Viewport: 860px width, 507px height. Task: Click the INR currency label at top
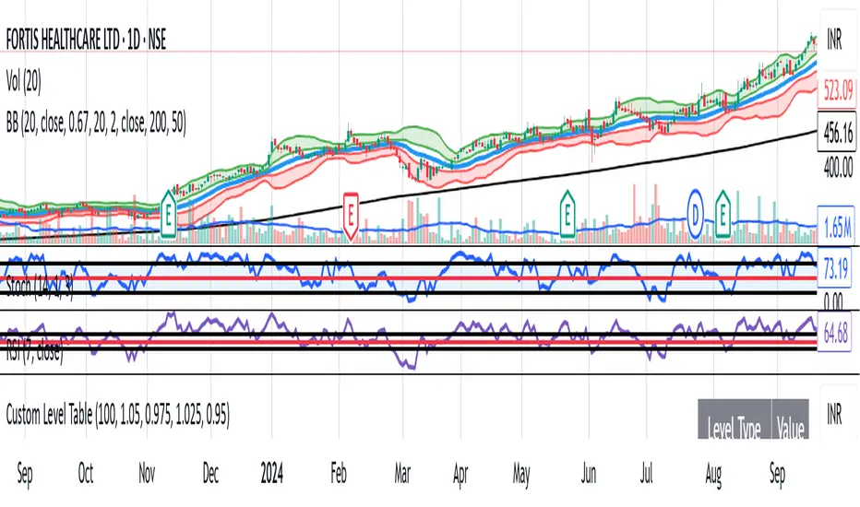pyautogui.click(x=834, y=40)
